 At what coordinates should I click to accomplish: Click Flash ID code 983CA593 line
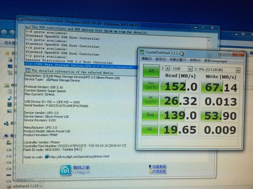tap(53, 149)
